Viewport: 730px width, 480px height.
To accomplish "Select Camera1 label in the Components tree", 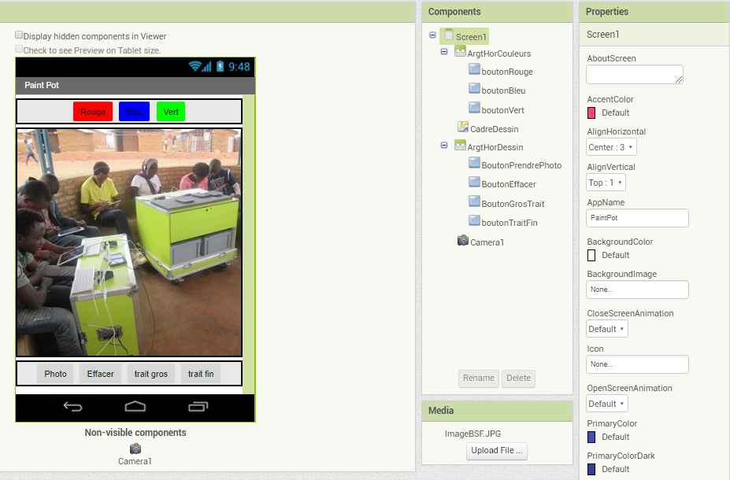I will coord(487,242).
